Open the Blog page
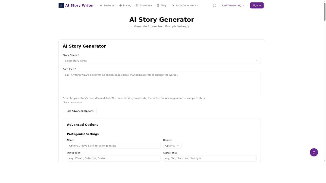 click(163, 5)
